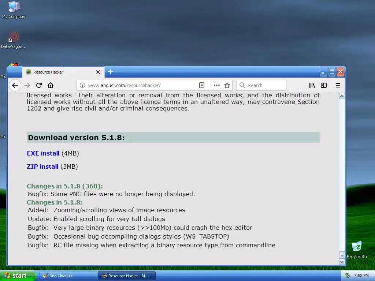Image resolution: width=375 pixels, height=281 pixels.
Task: Download the ZIP install link
Action: [42, 166]
